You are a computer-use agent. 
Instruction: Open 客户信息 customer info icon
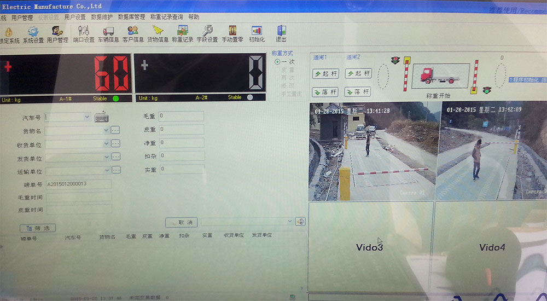[x=133, y=32]
